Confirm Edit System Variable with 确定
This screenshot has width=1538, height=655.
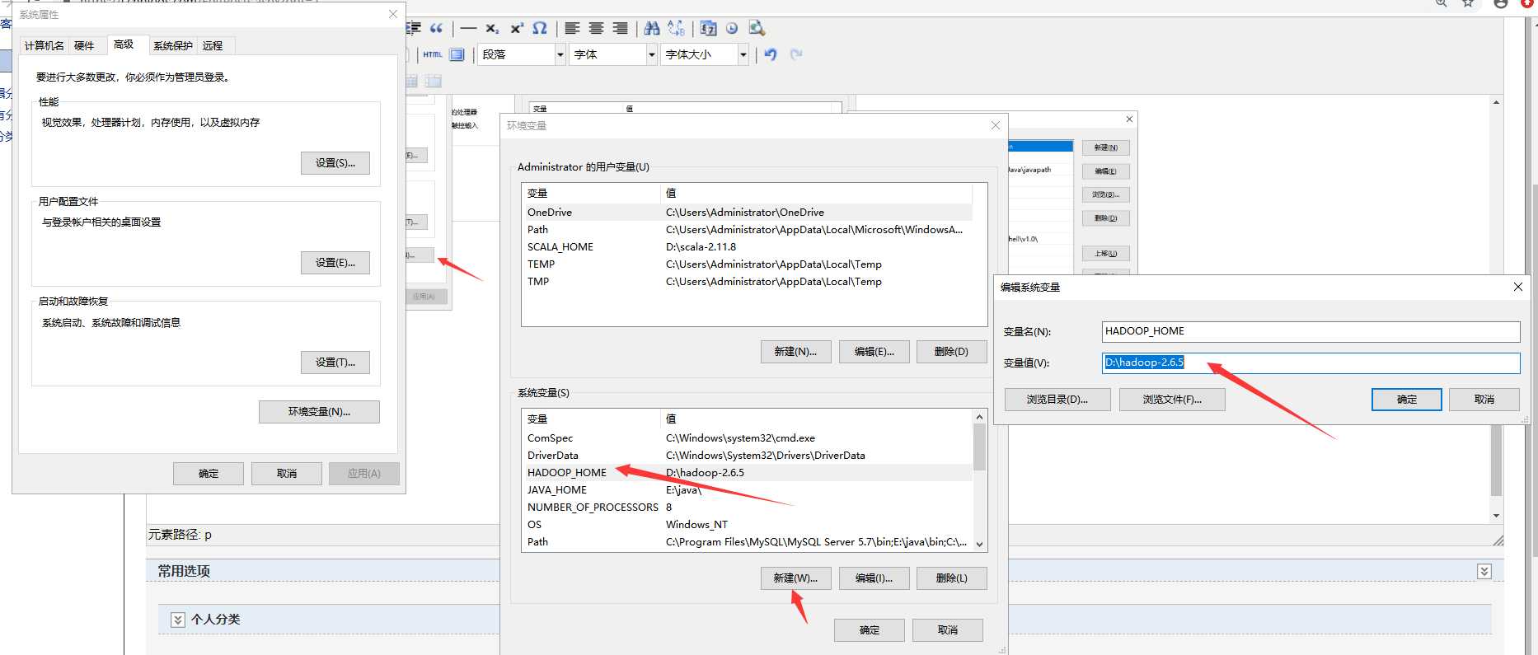tap(1407, 400)
